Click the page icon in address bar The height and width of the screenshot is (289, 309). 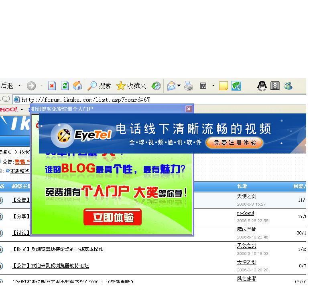point(17,100)
